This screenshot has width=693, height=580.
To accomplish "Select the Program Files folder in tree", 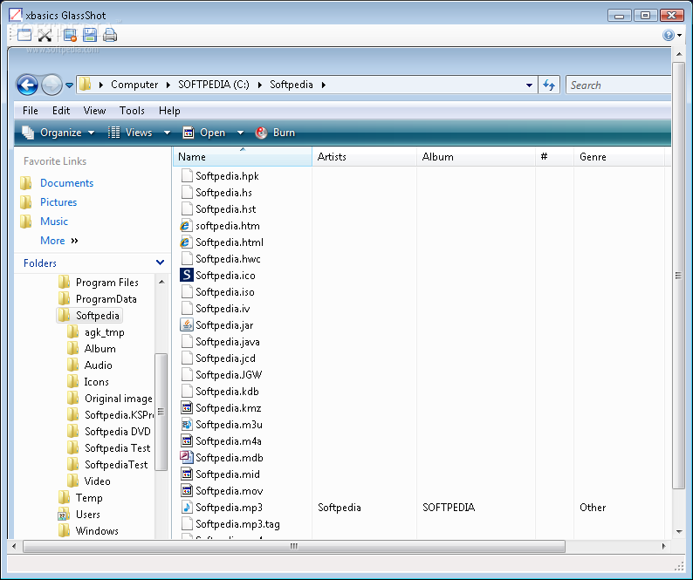I will pos(107,283).
